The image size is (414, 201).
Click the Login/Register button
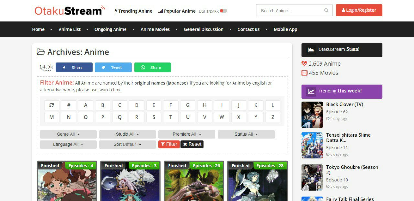coord(359,10)
